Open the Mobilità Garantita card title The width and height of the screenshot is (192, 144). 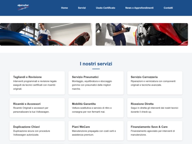(84, 104)
